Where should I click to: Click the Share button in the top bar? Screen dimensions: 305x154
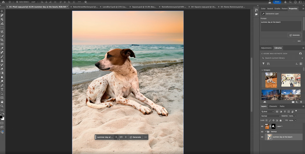[x=277, y=2]
